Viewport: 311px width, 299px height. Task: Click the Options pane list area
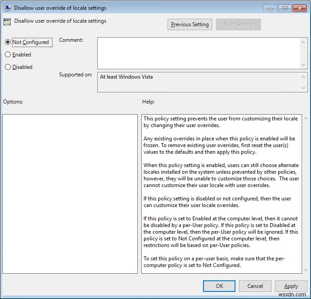[70, 194]
